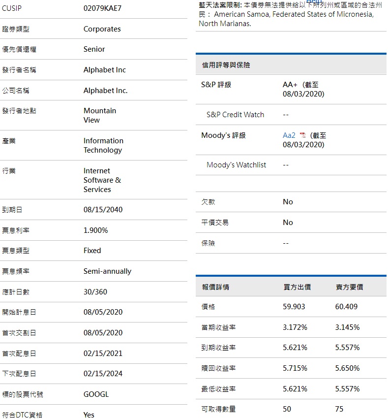The width and height of the screenshot is (388, 419).
Task: Click the AA+ S&P rating value
Action: 290,85
